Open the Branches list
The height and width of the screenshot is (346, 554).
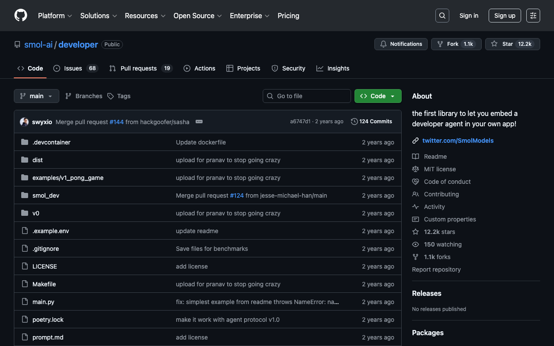(x=84, y=96)
